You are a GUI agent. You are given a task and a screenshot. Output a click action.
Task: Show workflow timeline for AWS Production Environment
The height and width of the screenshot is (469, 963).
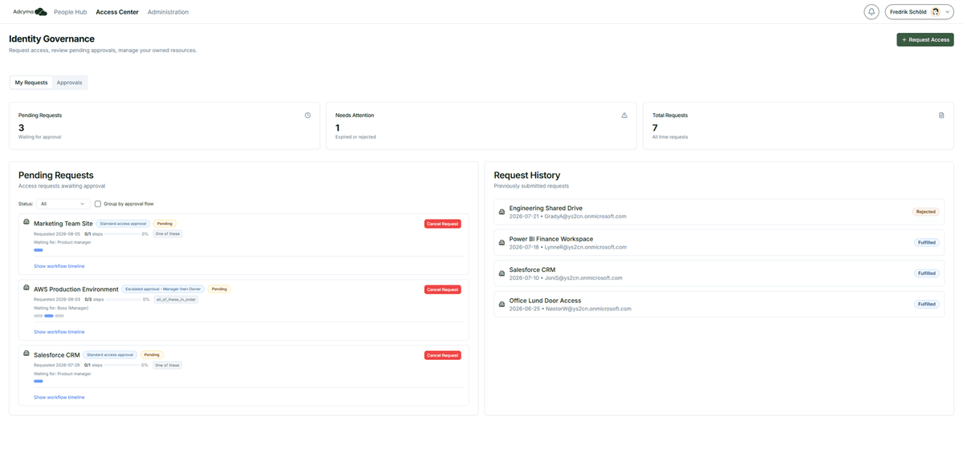(x=59, y=332)
